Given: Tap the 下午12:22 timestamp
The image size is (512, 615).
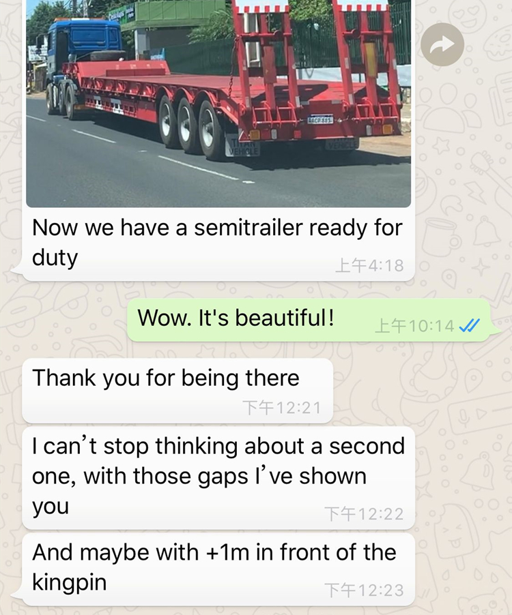Looking at the screenshot, I should [x=364, y=514].
